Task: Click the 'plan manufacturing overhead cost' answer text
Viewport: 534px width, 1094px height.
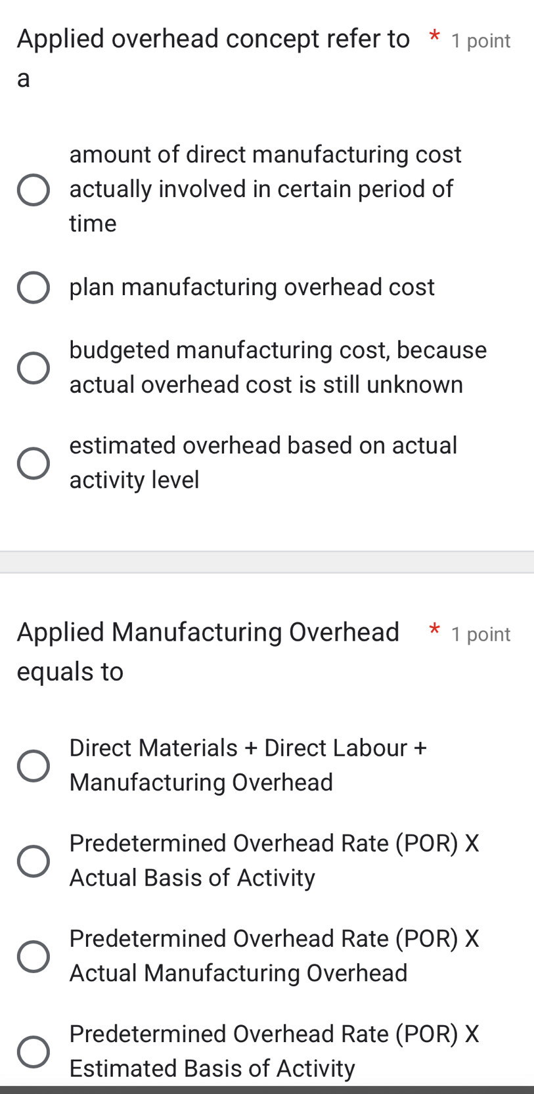Action: tap(252, 287)
